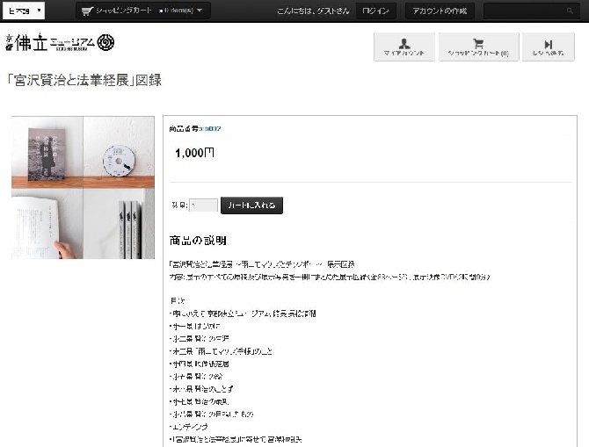Viewport: 589px width, 447px height.
Task: Click the product number code link
Action: 210,129
